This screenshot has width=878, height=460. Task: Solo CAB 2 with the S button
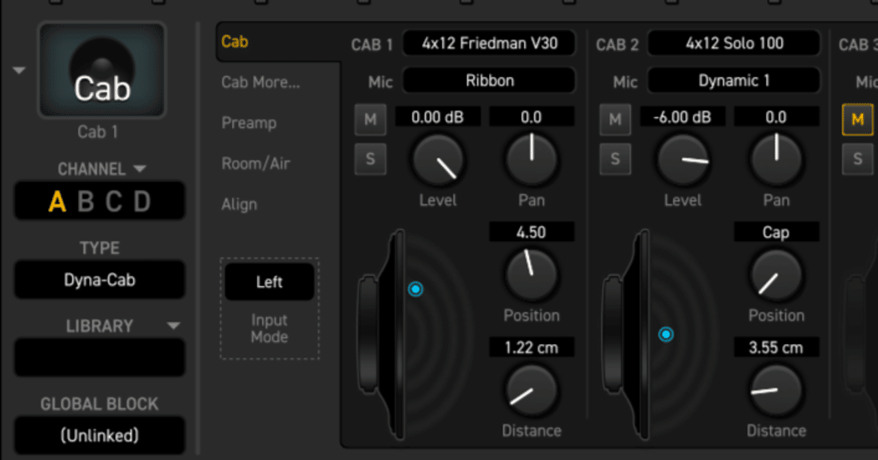coord(615,159)
